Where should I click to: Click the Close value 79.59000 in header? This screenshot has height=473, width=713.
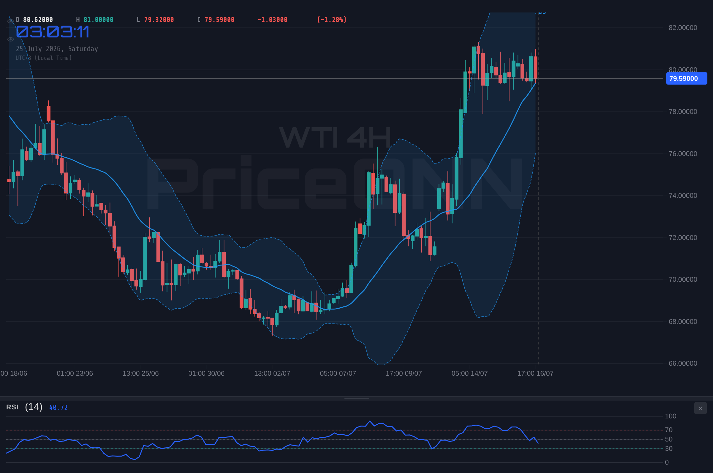[x=220, y=20]
